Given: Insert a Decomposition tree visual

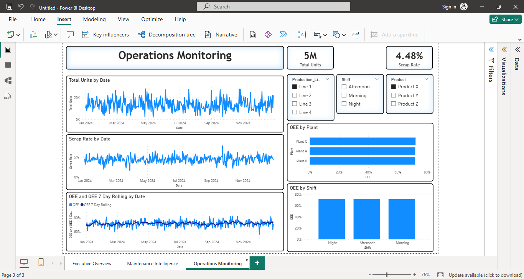Looking at the screenshot, I should (x=166, y=35).
